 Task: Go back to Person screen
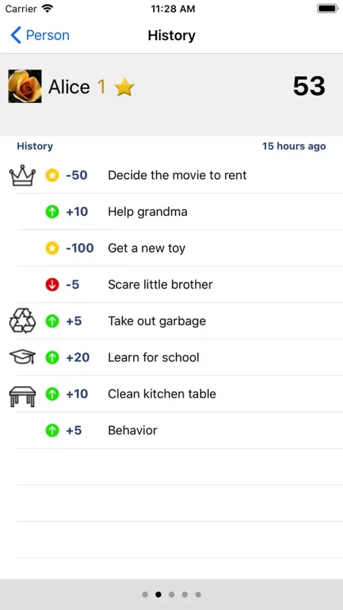(40, 35)
